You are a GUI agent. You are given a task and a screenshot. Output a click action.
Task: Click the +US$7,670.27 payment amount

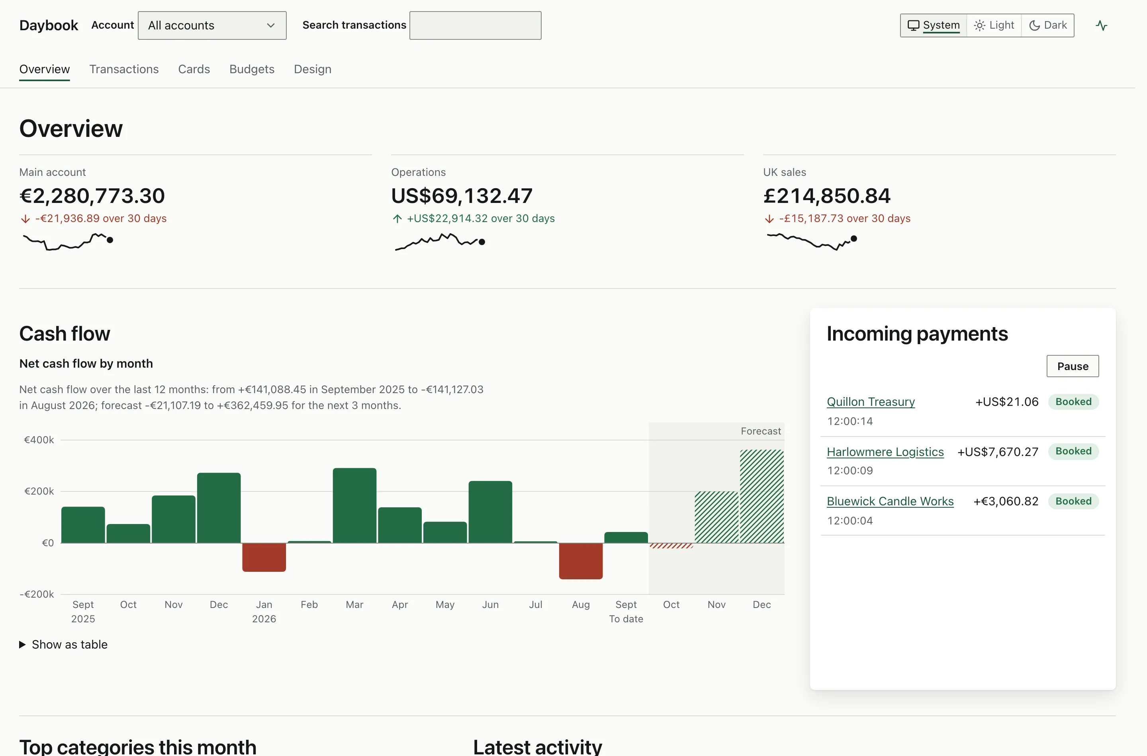coord(997,452)
